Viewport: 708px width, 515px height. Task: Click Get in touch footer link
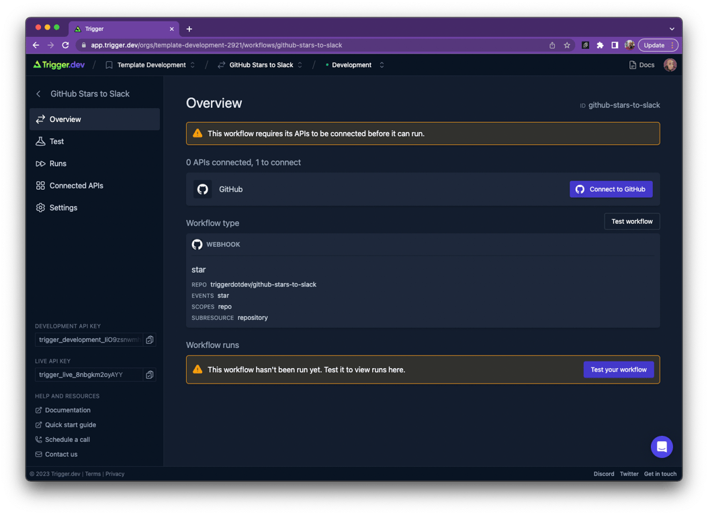pos(660,474)
